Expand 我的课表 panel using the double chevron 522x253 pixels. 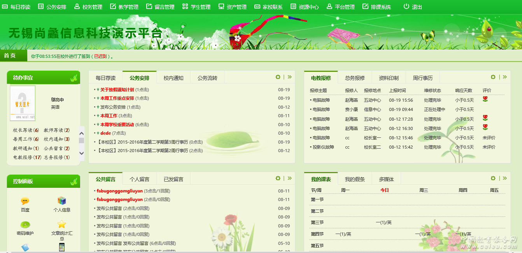[x=504, y=178]
